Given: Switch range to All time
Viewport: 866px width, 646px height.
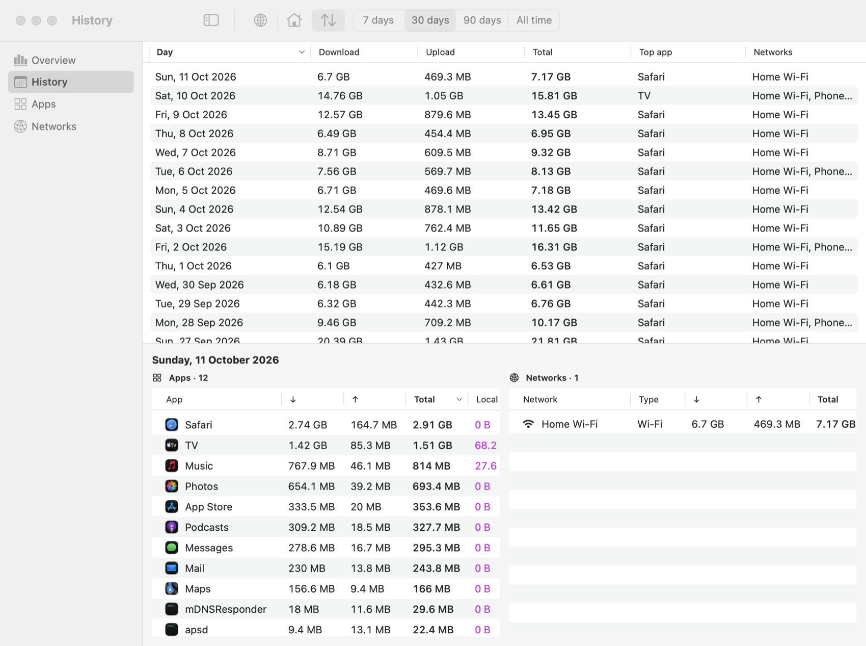Looking at the screenshot, I should pyautogui.click(x=534, y=20).
